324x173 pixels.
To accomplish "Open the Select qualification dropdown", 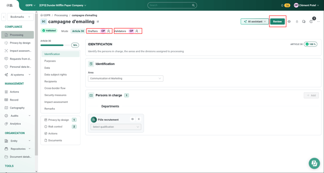I will (x=116, y=127).
